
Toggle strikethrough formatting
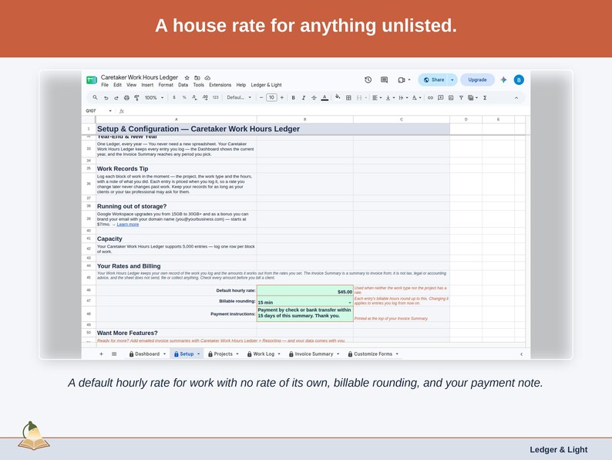[x=314, y=98]
